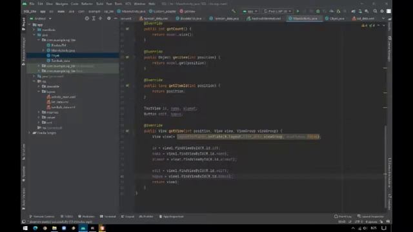413x232 pixels.
Task: Open the Terminal tool window
Action: point(108,217)
